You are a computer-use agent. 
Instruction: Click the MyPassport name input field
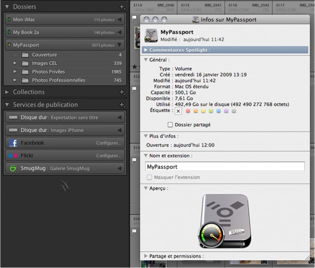[x=225, y=166]
